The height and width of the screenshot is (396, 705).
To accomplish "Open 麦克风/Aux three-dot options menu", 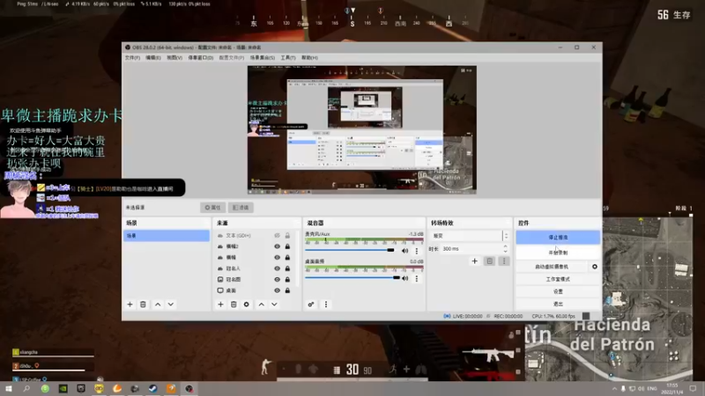I will pyautogui.click(x=416, y=251).
